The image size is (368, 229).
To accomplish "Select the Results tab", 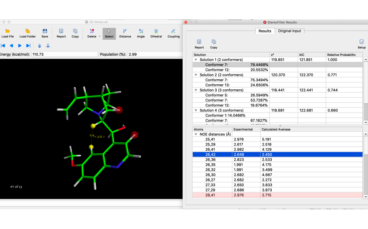I will pos(264,31).
